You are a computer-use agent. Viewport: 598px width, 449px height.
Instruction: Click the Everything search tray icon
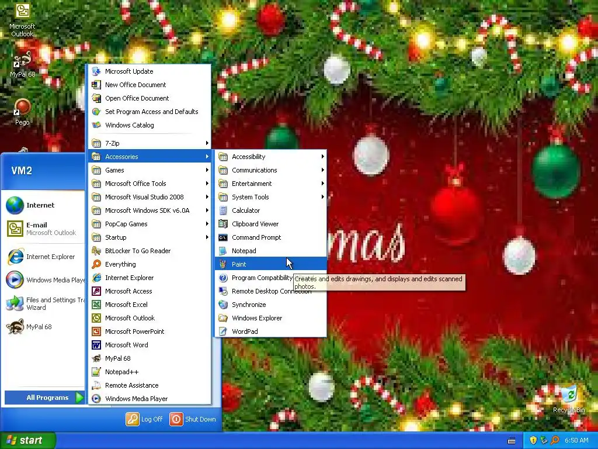click(x=555, y=440)
